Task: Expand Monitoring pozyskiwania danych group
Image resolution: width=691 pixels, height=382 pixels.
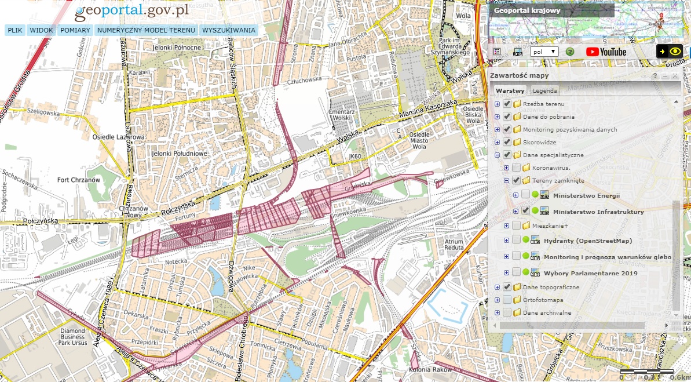Action: tap(497, 130)
